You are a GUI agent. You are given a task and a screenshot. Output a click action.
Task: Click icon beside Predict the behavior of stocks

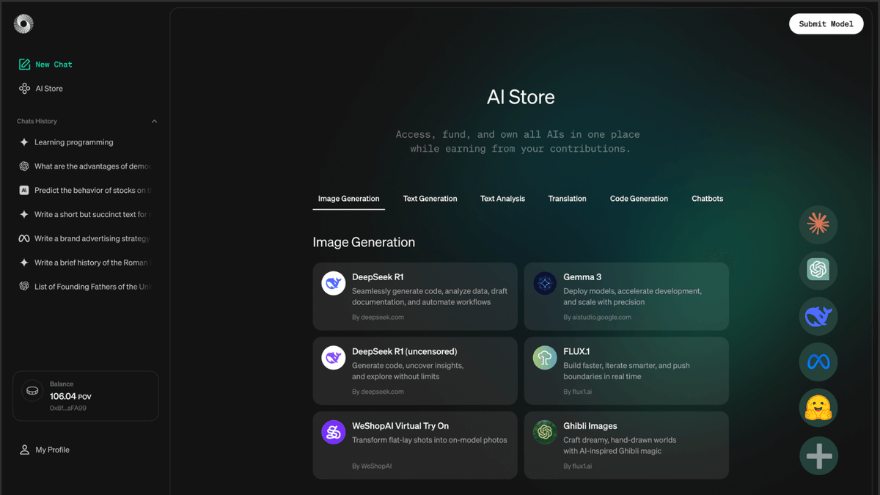(24, 190)
